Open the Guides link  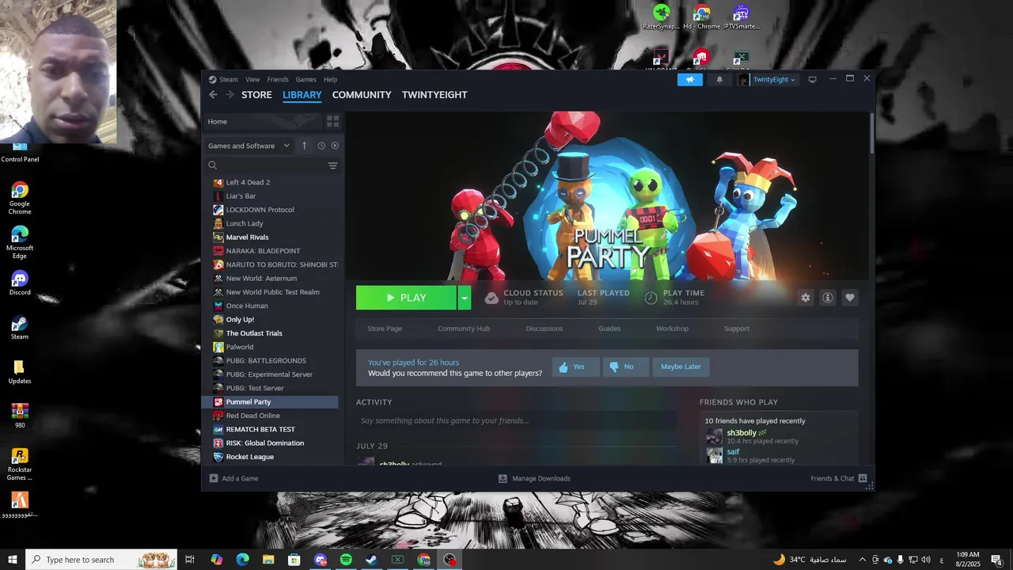pyautogui.click(x=609, y=329)
